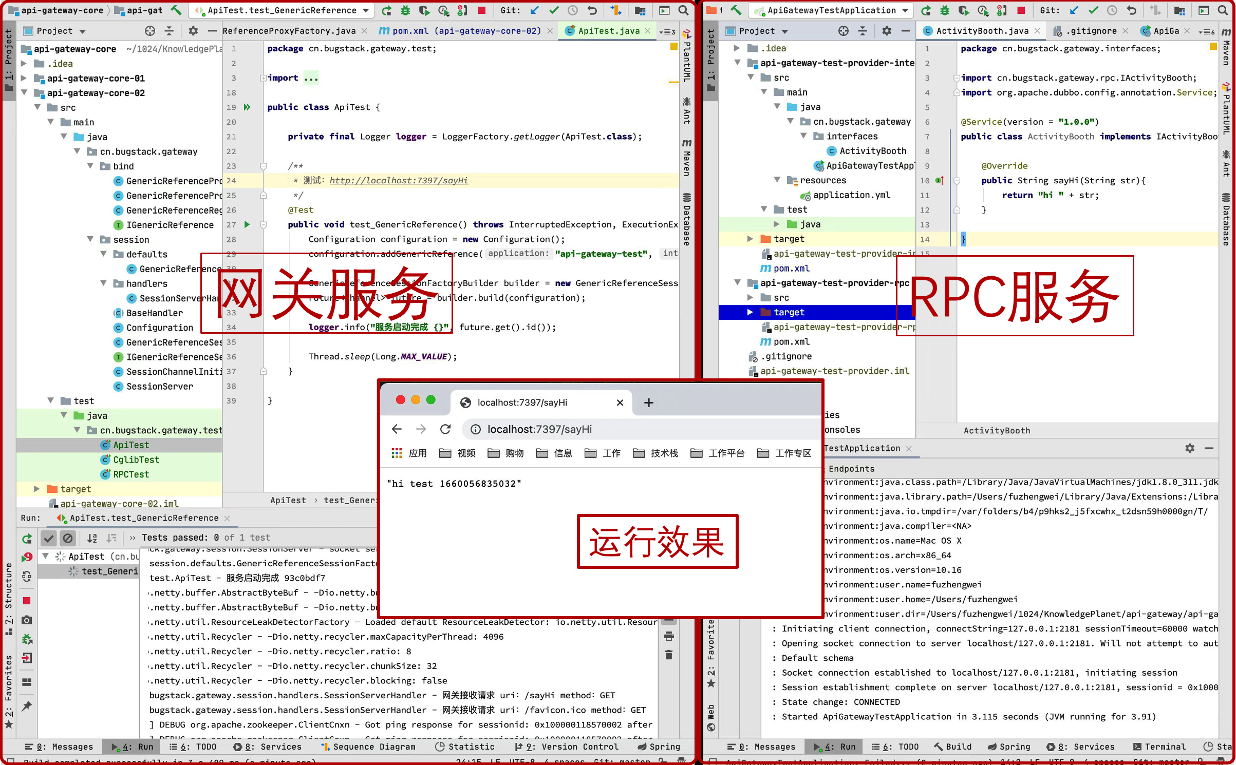The width and height of the screenshot is (1236, 765).
Task: Click the localhost:7397/sayHi link in comment
Action: coord(399,180)
